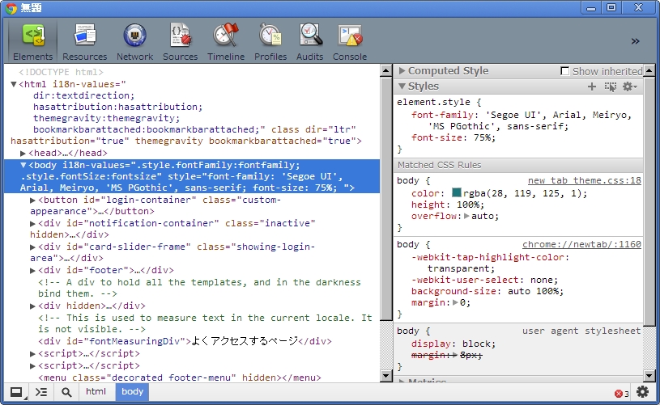
Task: Expand the div hidden node
Action: 33,306
